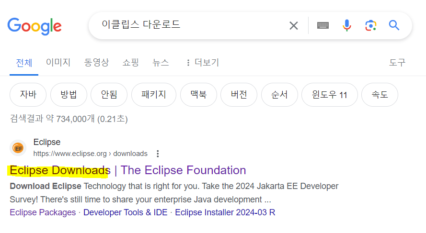The image size is (426, 233).
Task: Clear the search query with X
Action: [x=294, y=26]
